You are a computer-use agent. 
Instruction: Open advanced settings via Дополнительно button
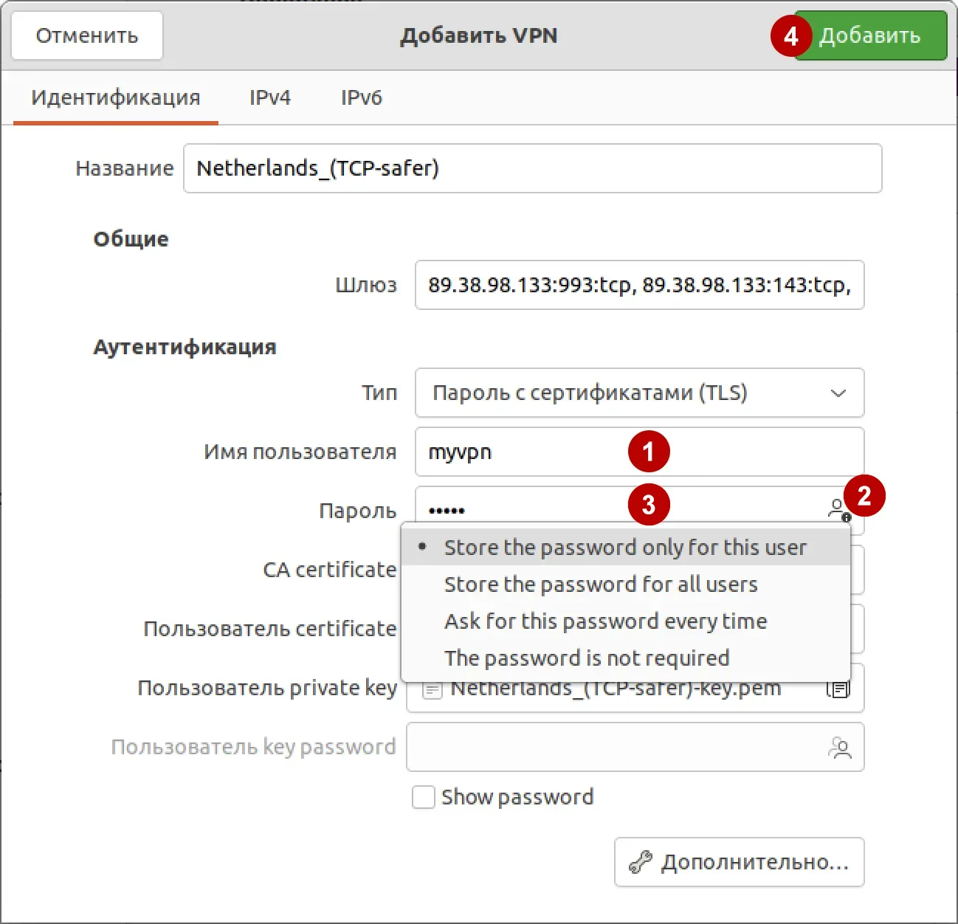coord(738,861)
